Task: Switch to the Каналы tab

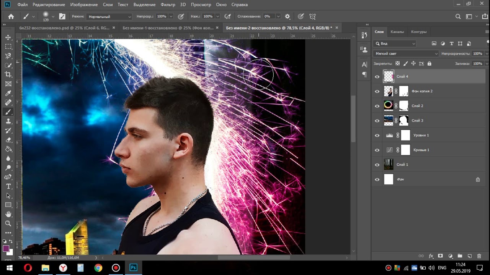Action: pyautogui.click(x=397, y=32)
